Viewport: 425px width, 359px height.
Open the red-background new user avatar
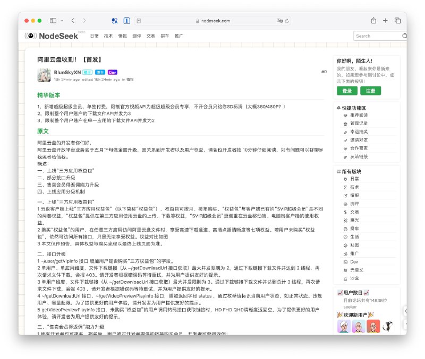pos(373,326)
